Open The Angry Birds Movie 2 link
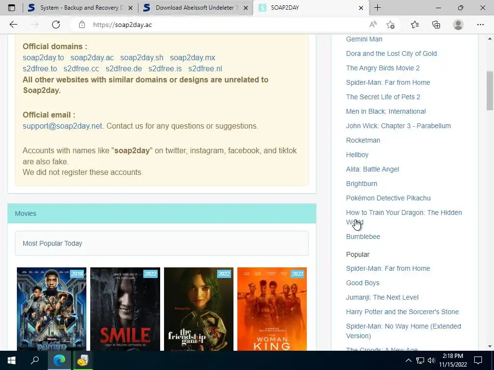This screenshot has height=370, width=494. [383, 68]
